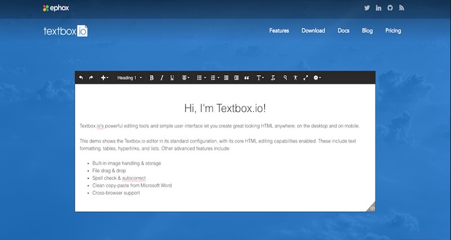Toggle bold formatting
Viewport: 451px width, 240px height.
point(151,78)
